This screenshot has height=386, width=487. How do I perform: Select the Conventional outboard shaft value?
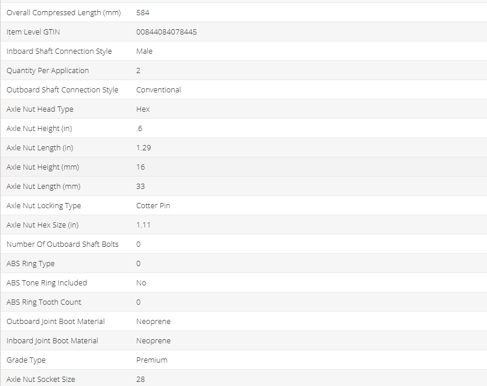[158, 90]
